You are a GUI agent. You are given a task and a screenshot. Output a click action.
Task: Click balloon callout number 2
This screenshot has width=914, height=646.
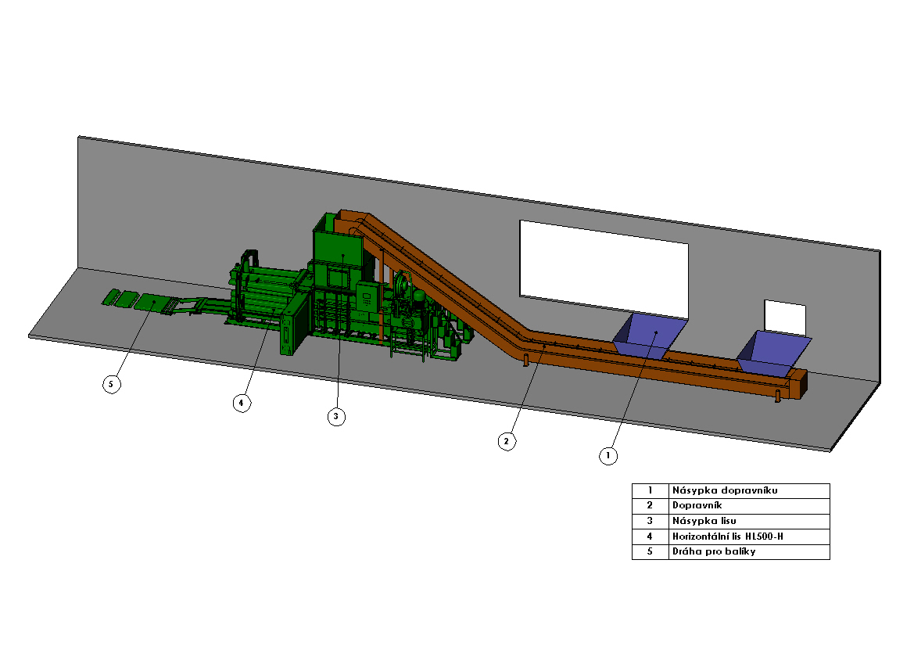[507, 441]
